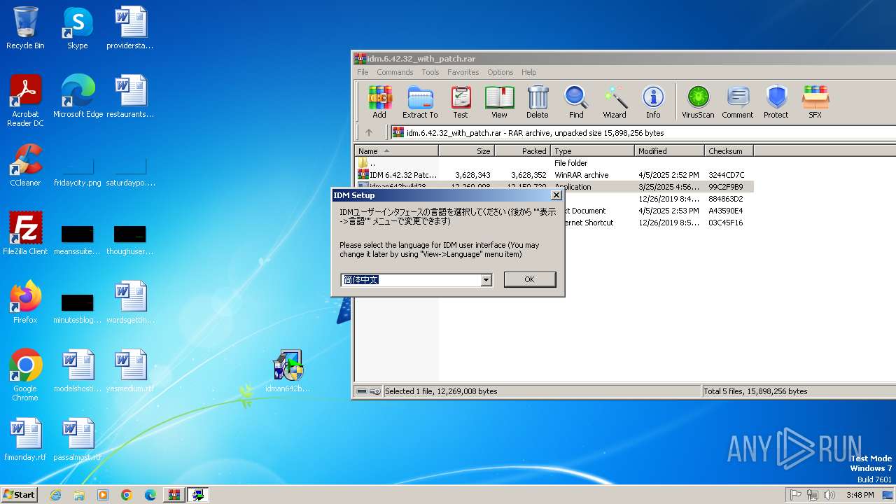Click the IDM setup taskbar button
Image resolution: width=896 pixels, height=504 pixels.
click(x=198, y=495)
